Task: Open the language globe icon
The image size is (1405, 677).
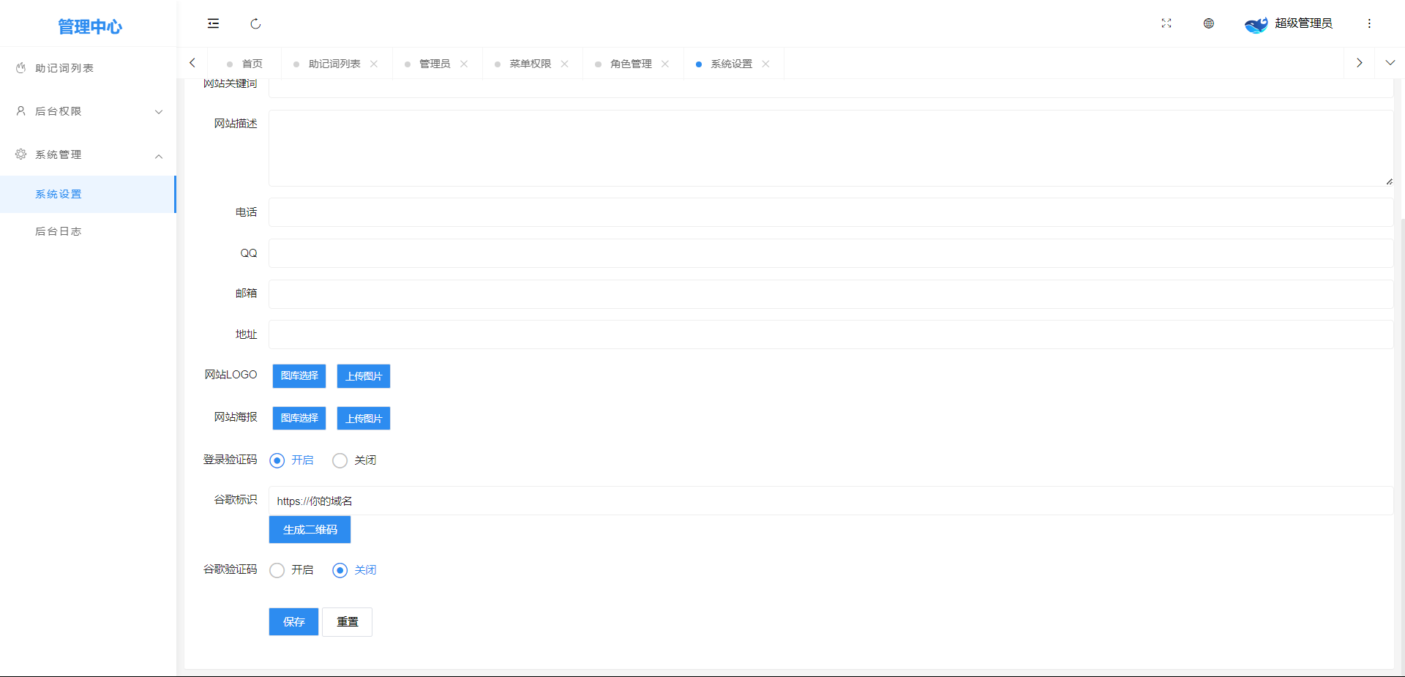Action: (x=1209, y=23)
